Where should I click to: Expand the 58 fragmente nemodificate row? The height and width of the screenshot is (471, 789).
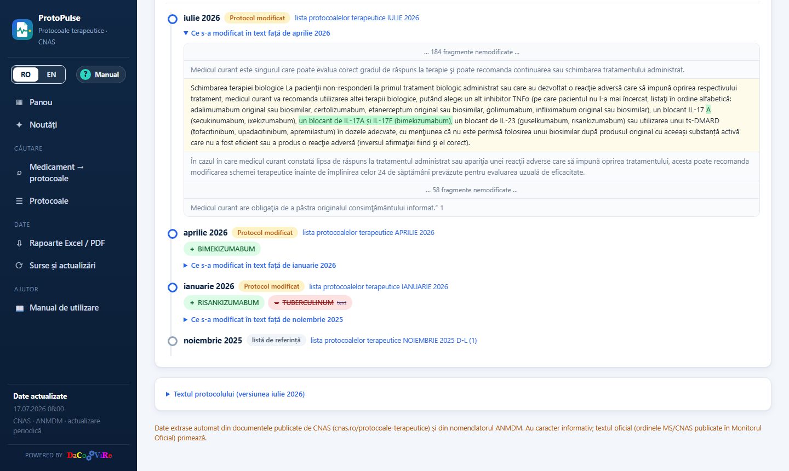click(x=472, y=190)
